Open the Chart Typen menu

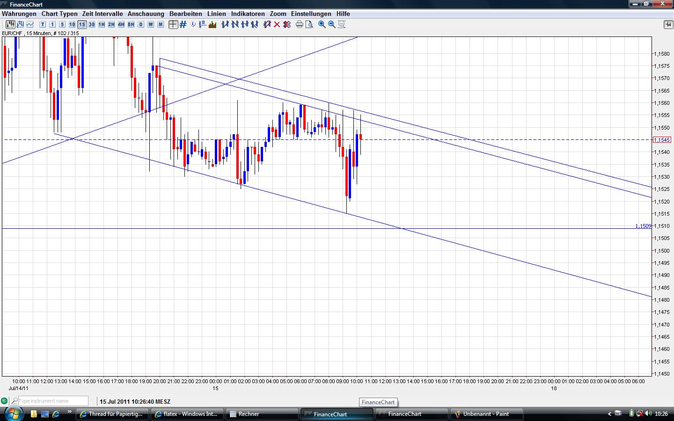pyautogui.click(x=59, y=14)
